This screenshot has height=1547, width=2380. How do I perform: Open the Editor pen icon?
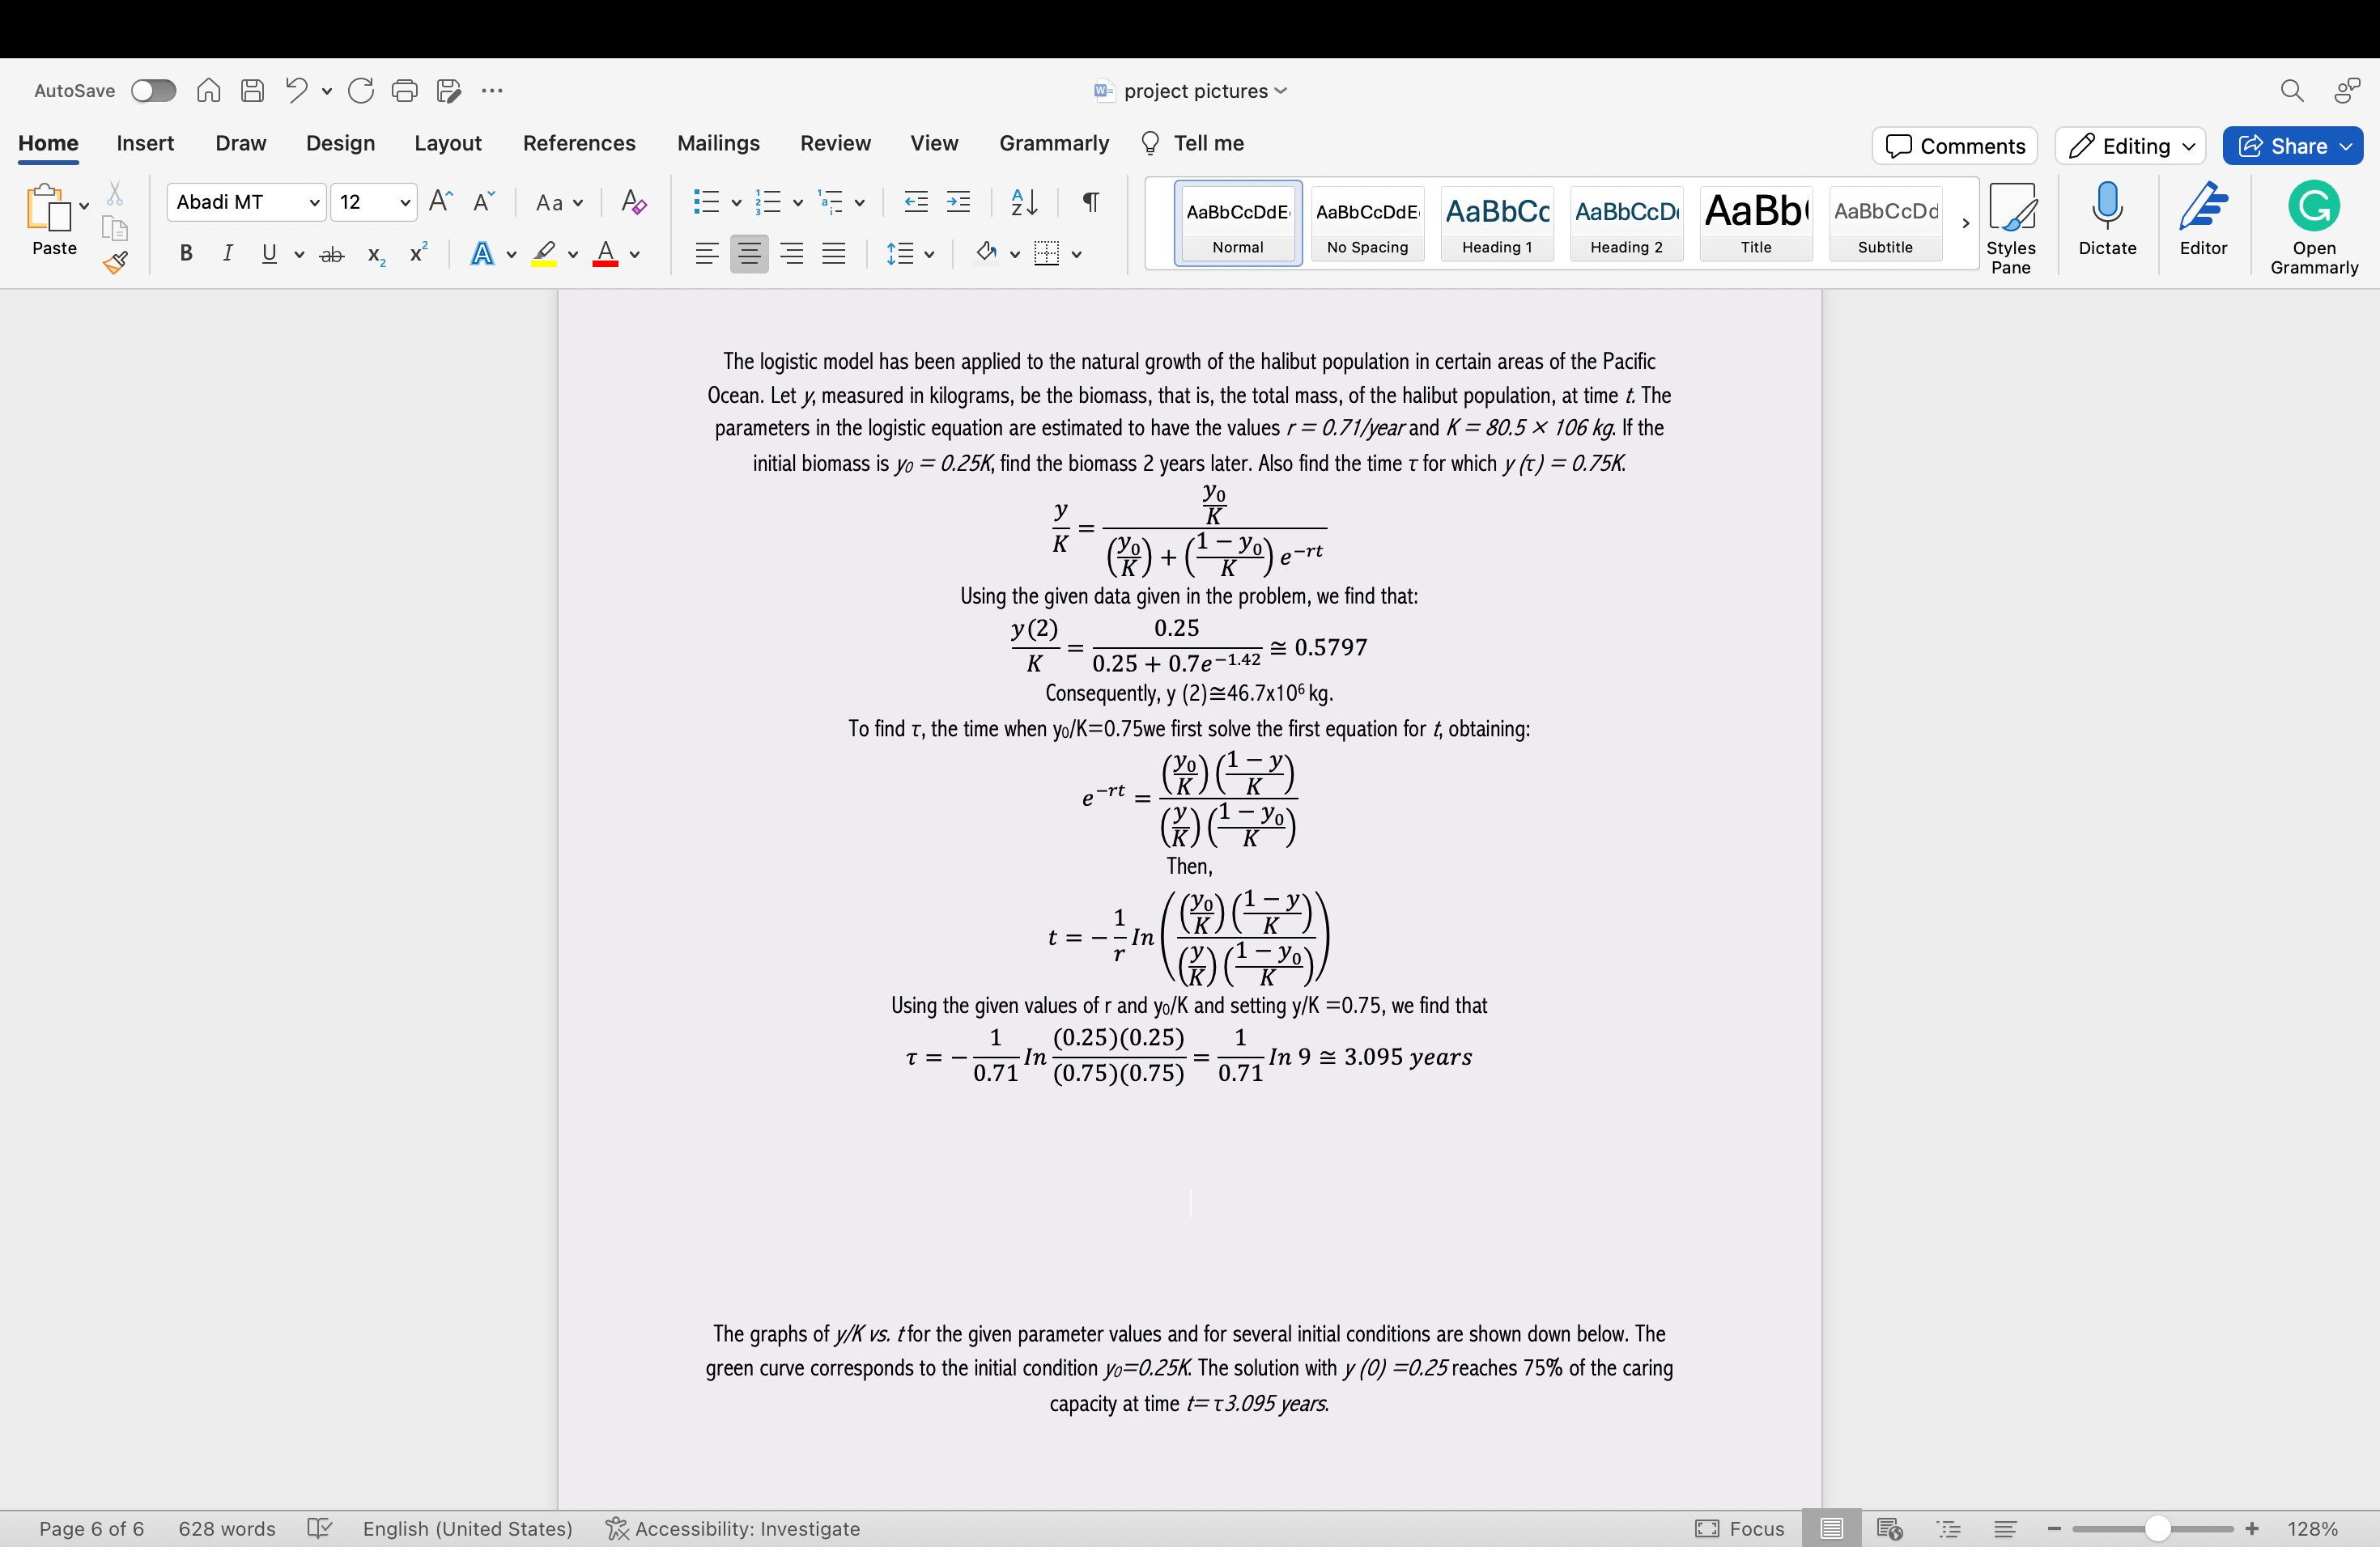coord(2203,207)
